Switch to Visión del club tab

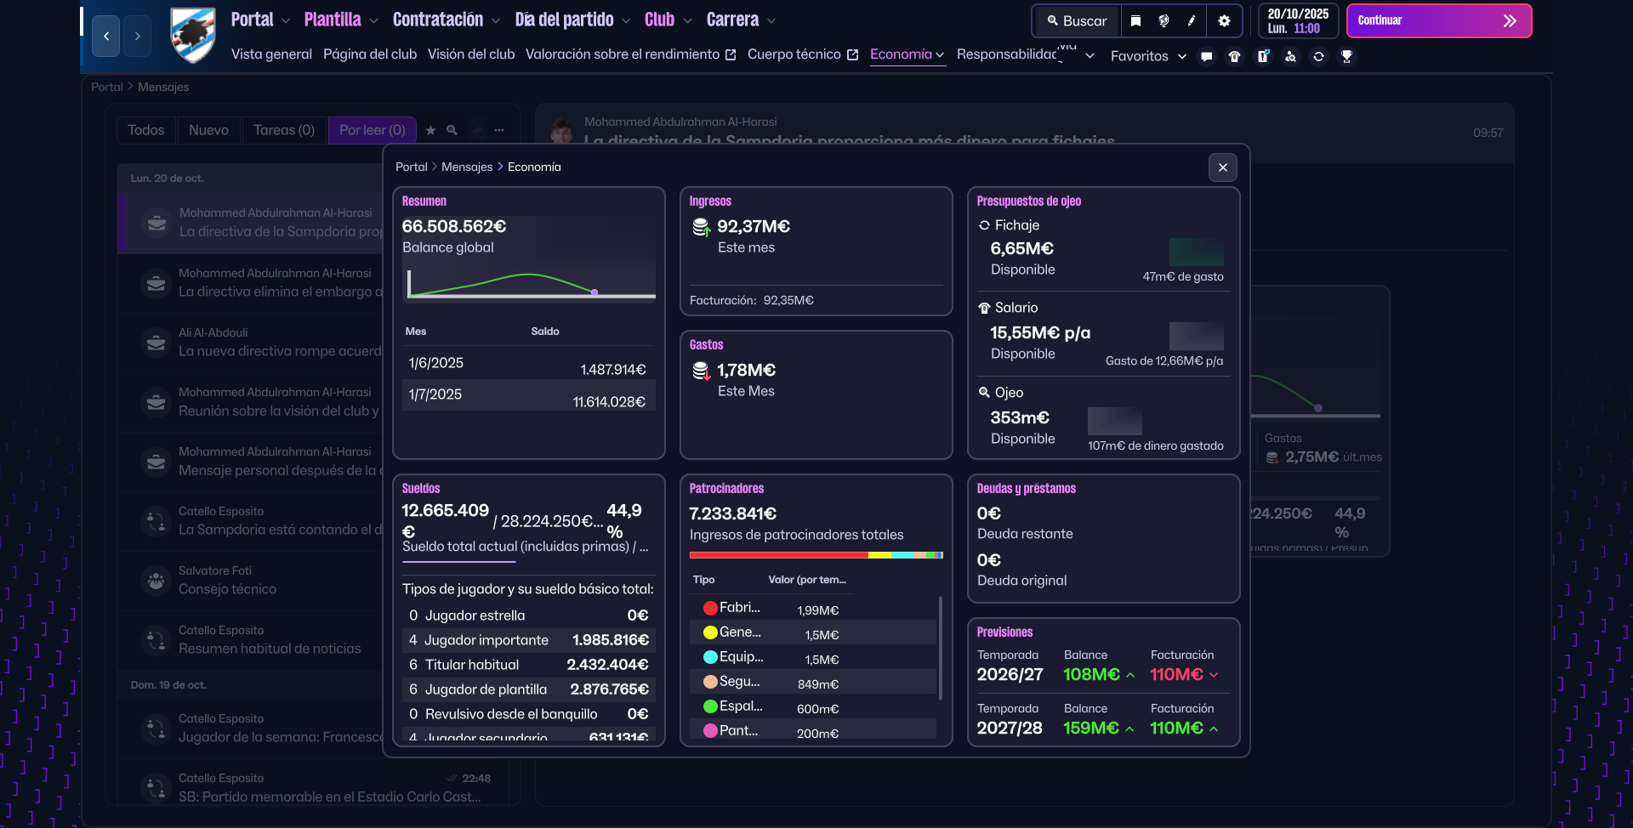click(471, 54)
